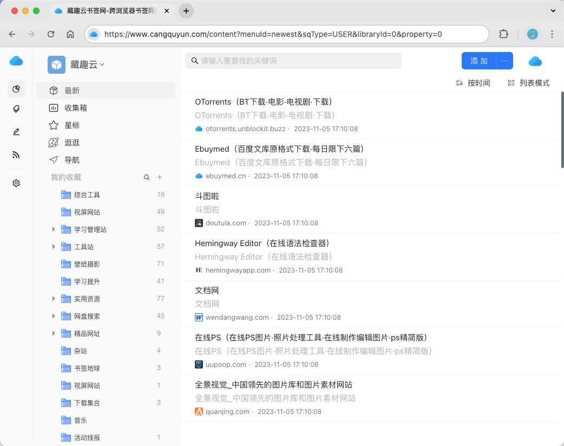Close the 藏趣云书签网 browser tab
This screenshot has height=446, width=564.
point(167,11)
